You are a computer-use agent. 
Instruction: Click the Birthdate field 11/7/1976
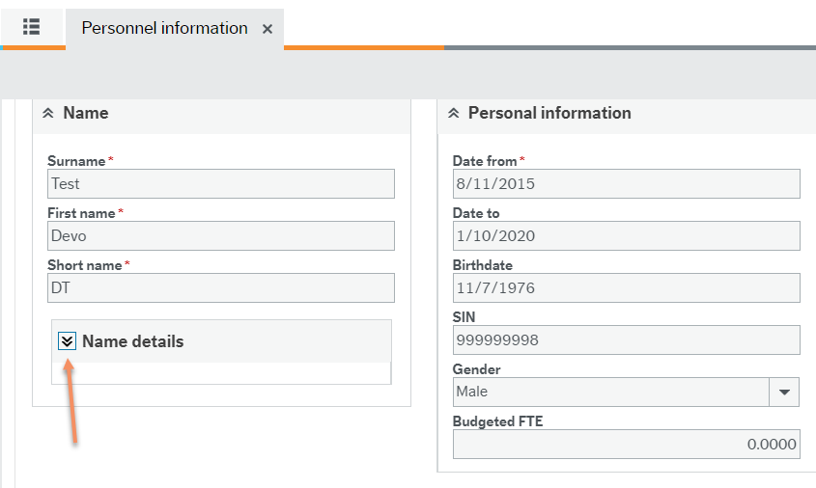[626, 287]
